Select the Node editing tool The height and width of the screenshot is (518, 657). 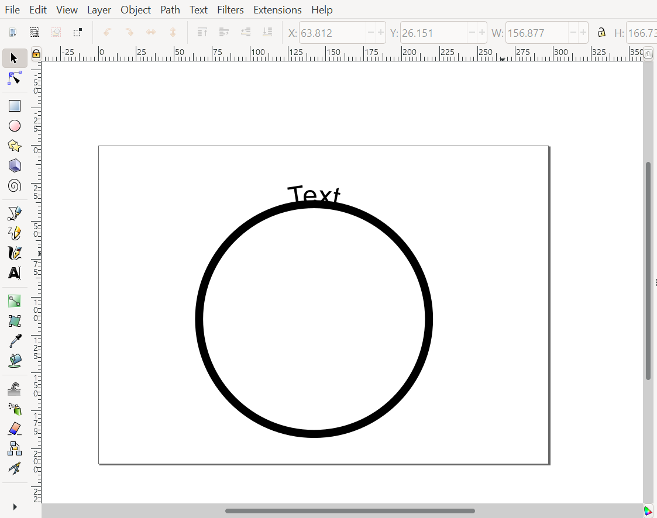click(15, 78)
